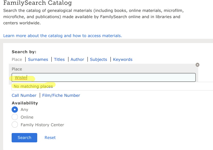Select the Place search tab

(17, 59)
